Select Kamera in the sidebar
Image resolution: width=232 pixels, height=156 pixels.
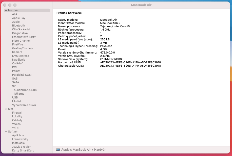tap(17, 52)
